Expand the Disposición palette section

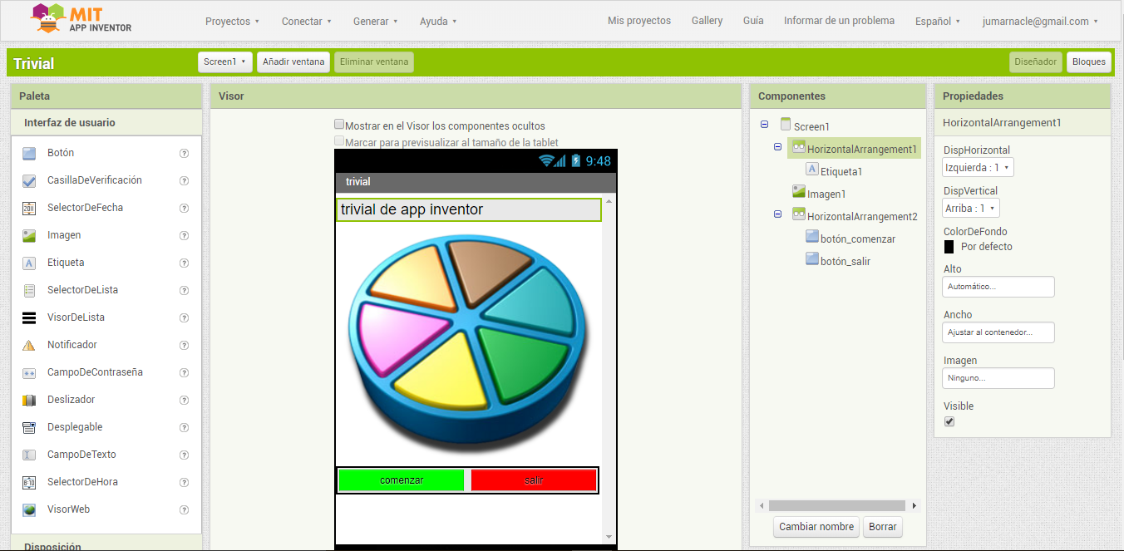[106, 544]
